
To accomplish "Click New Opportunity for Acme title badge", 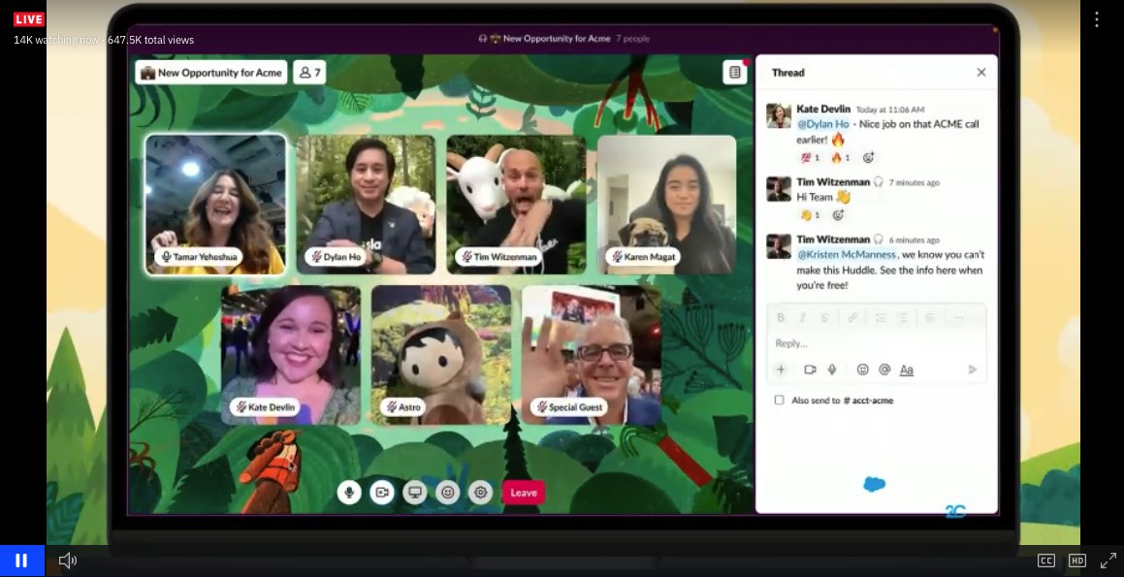I will coord(211,73).
